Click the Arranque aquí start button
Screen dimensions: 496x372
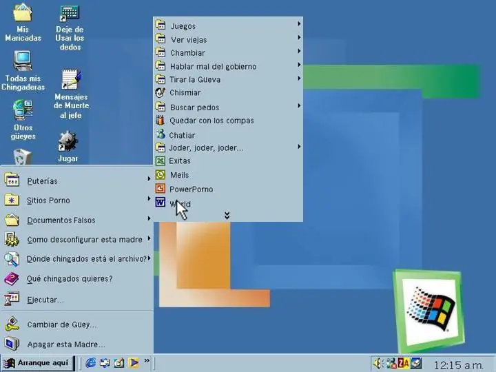pyautogui.click(x=39, y=363)
